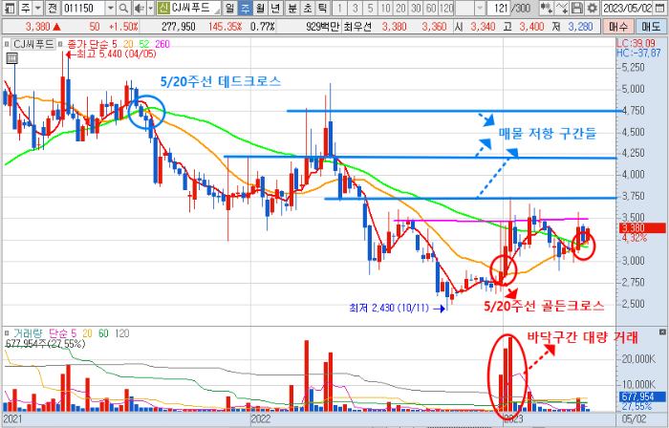Select the 초 second period tab
The width and height of the screenshot is (669, 428).
pos(308,8)
